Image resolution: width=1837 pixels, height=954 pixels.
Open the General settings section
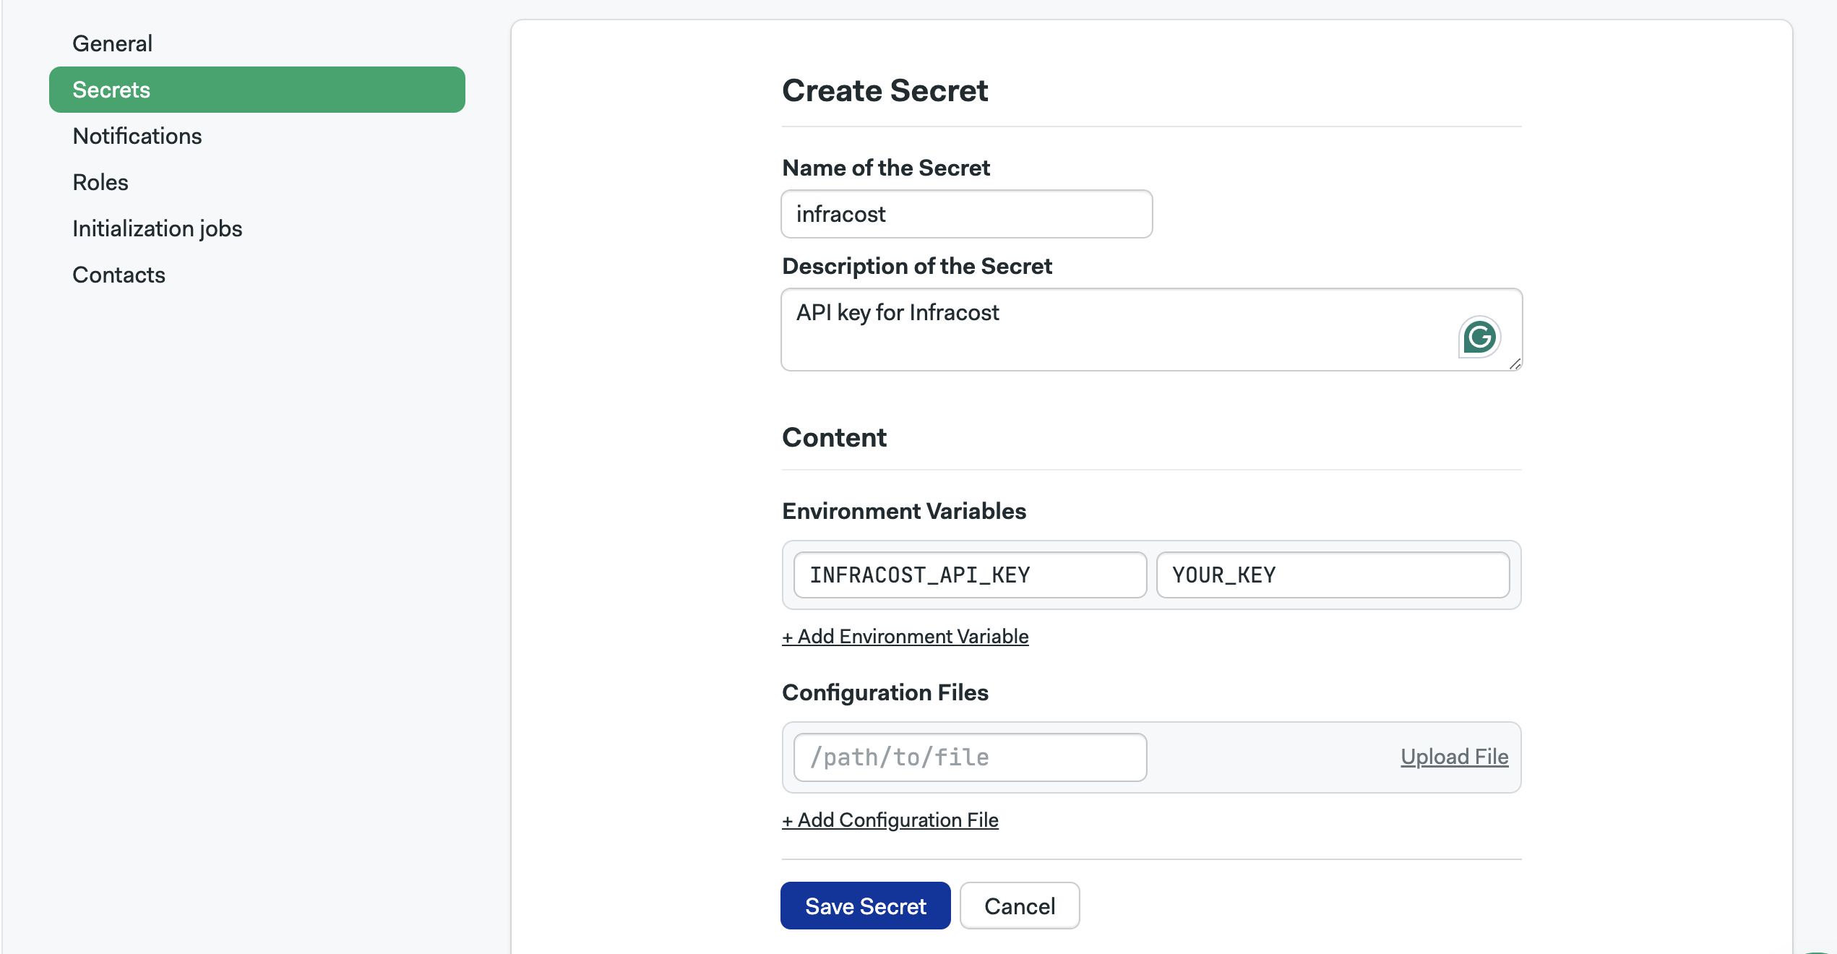[x=112, y=43]
